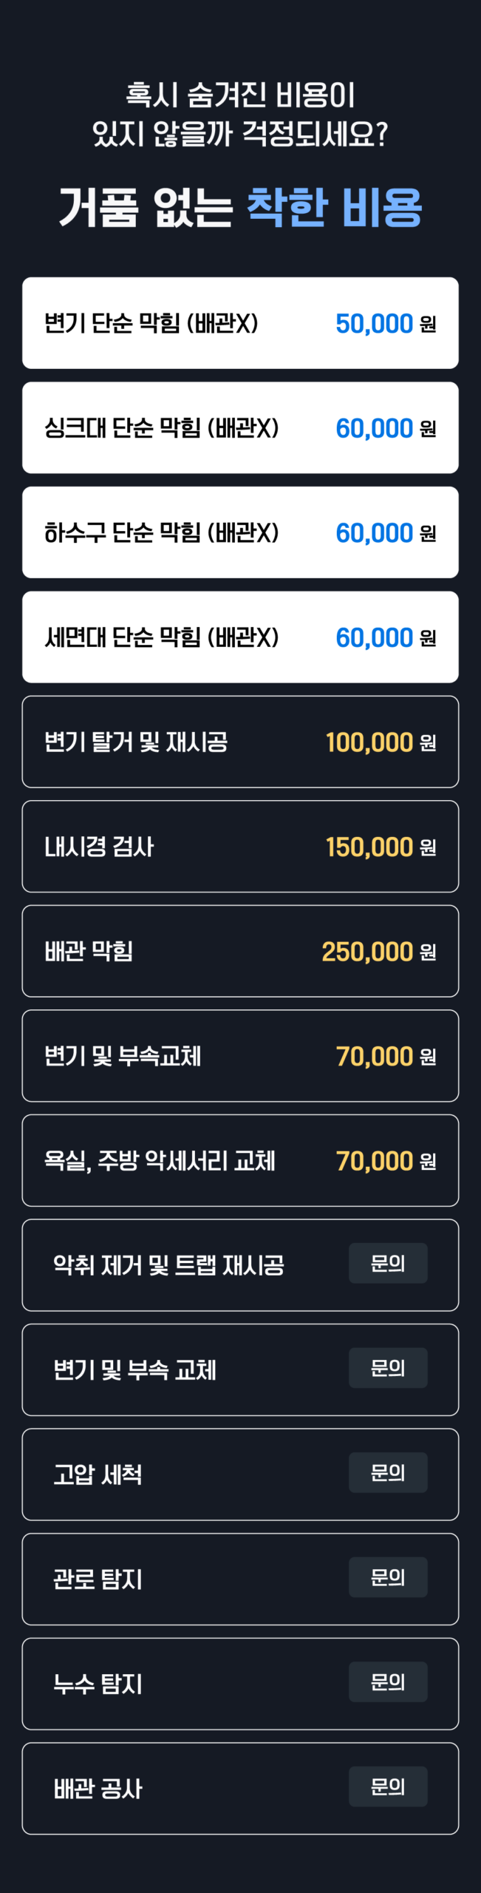Viewport: 481px width, 1893px height.
Task: Click the 변기 탈거 및 재시공 label
Action: tap(136, 742)
